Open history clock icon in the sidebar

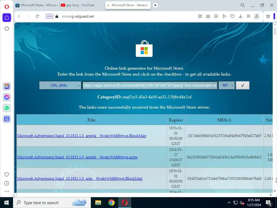point(7,183)
